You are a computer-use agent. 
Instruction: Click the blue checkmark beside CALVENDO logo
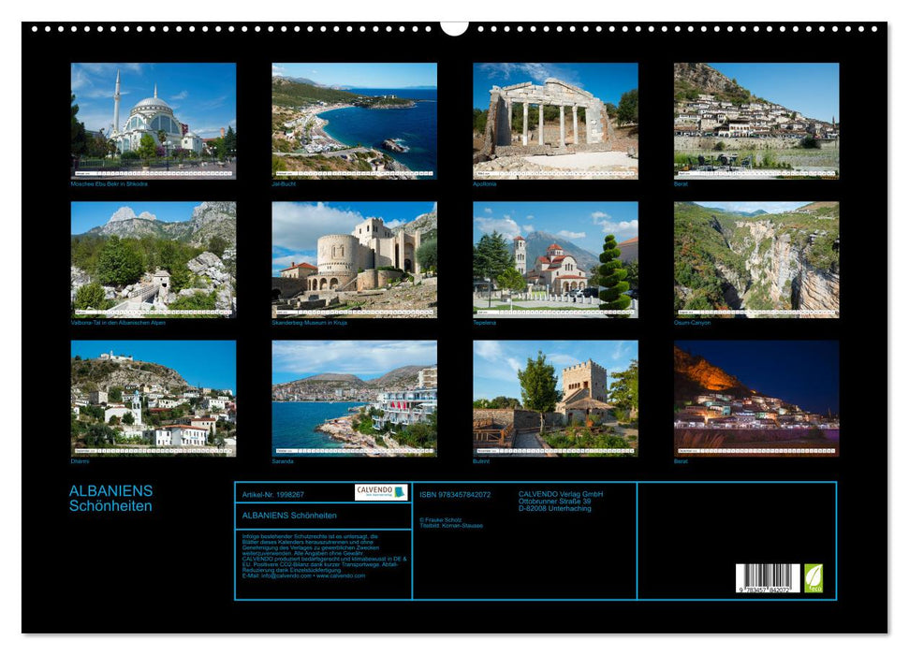402,493
